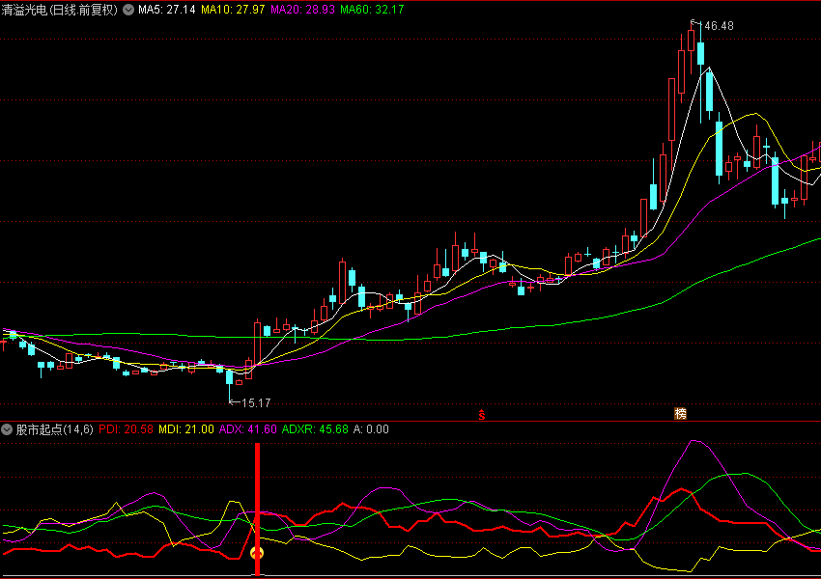Screen dimensions: 821x579
Task: Select the PDI: 20.58 value
Action: pos(126,429)
